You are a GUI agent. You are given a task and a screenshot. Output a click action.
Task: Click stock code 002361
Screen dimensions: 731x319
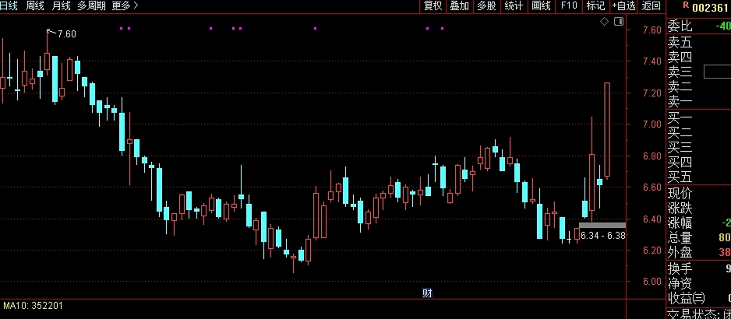coord(711,8)
